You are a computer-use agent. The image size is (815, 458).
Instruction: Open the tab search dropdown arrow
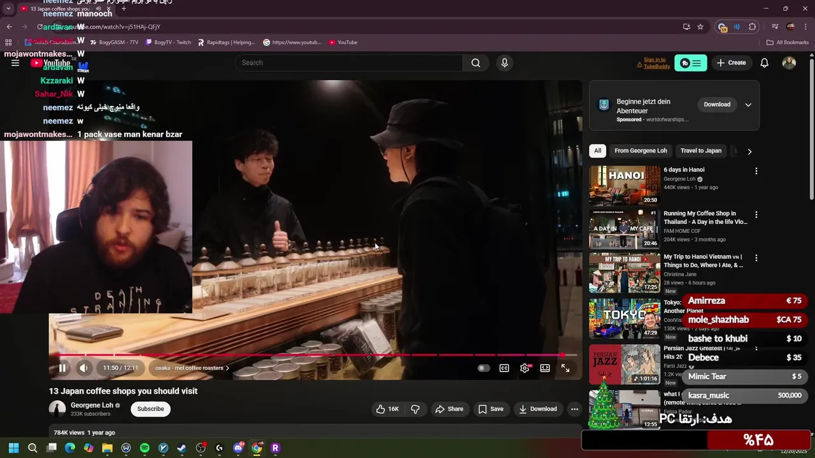click(x=8, y=9)
